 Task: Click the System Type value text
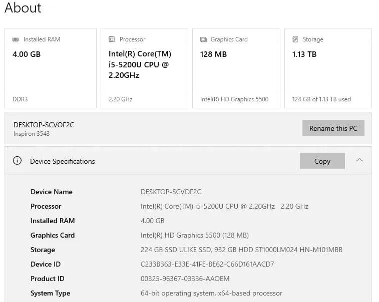click(211, 293)
